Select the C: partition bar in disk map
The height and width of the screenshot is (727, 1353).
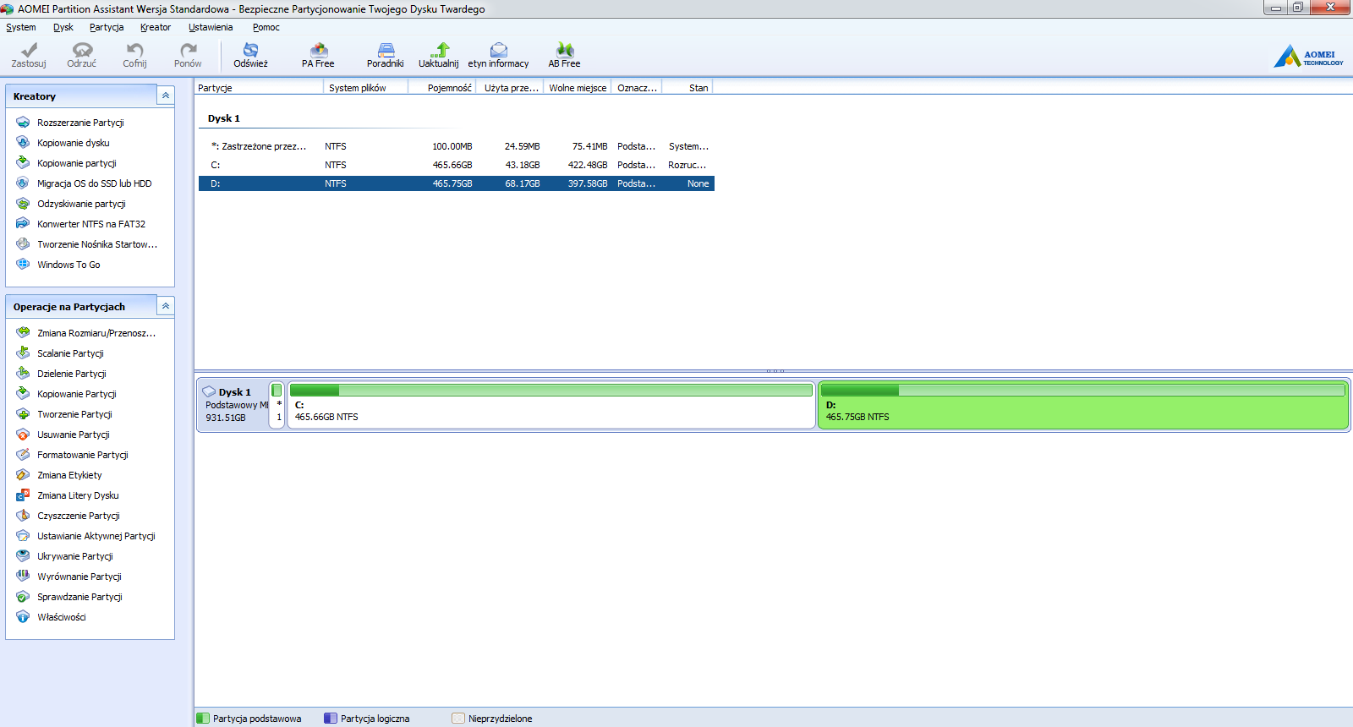(551, 405)
